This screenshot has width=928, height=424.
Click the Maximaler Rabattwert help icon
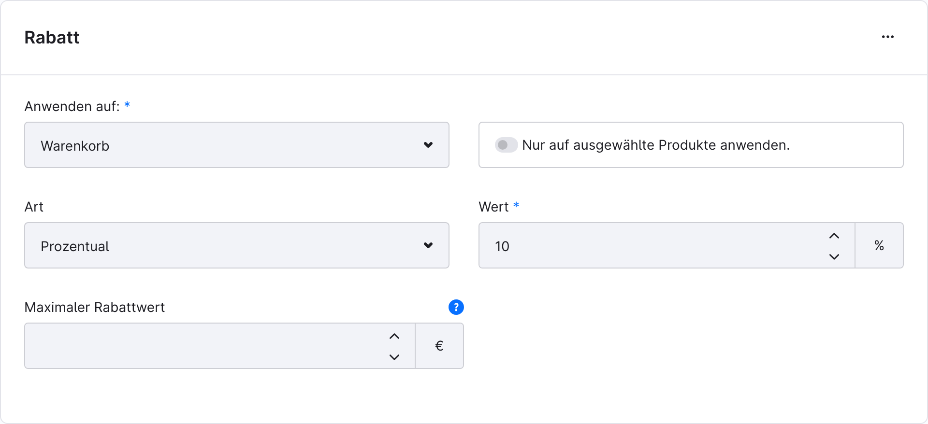pyautogui.click(x=456, y=307)
